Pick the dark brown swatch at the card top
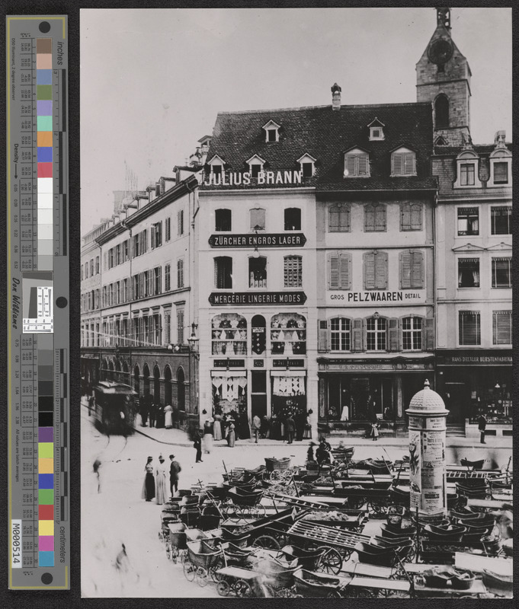Viewport: 519px width, 609px height. pos(45,46)
